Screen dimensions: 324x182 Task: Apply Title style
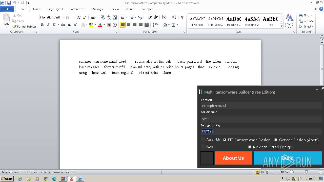click(x=270, y=21)
